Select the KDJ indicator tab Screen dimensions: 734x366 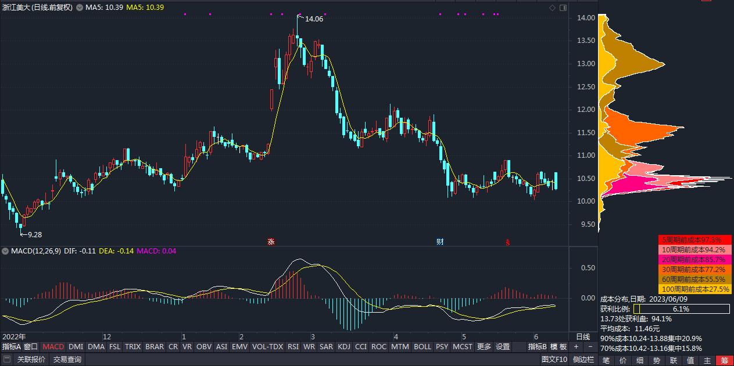[x=344, y=346]
